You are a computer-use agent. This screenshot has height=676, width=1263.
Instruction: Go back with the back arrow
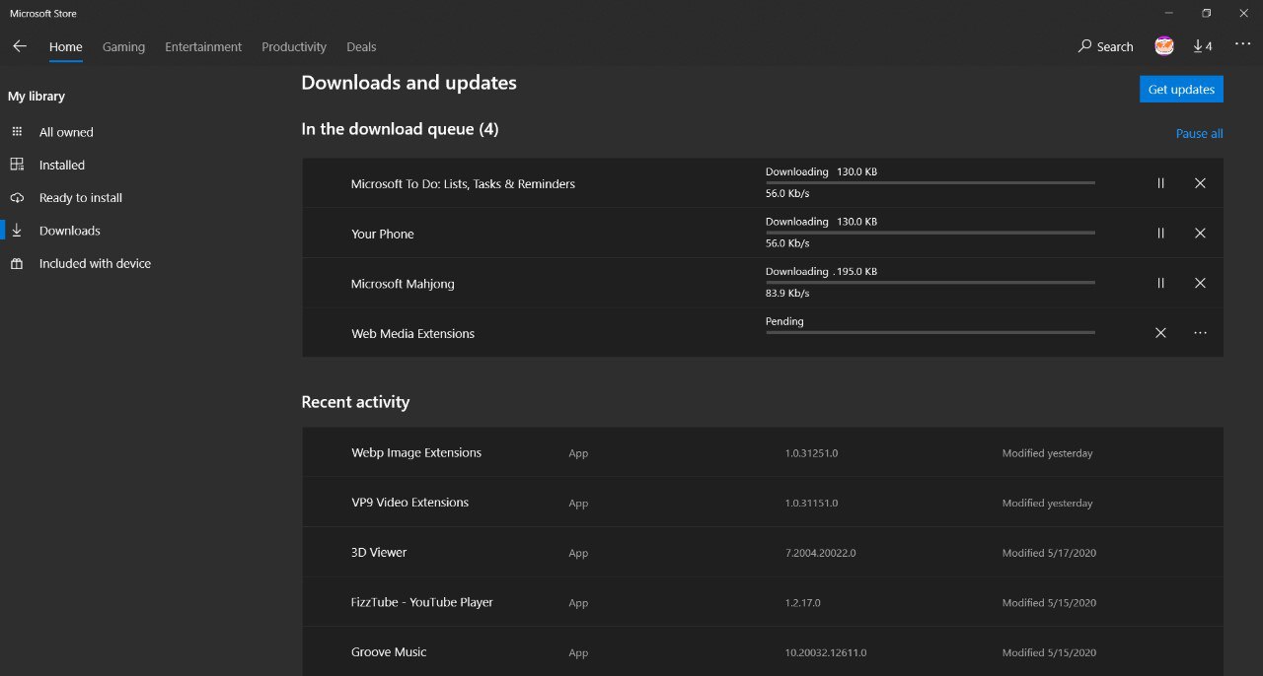(20, 46)
